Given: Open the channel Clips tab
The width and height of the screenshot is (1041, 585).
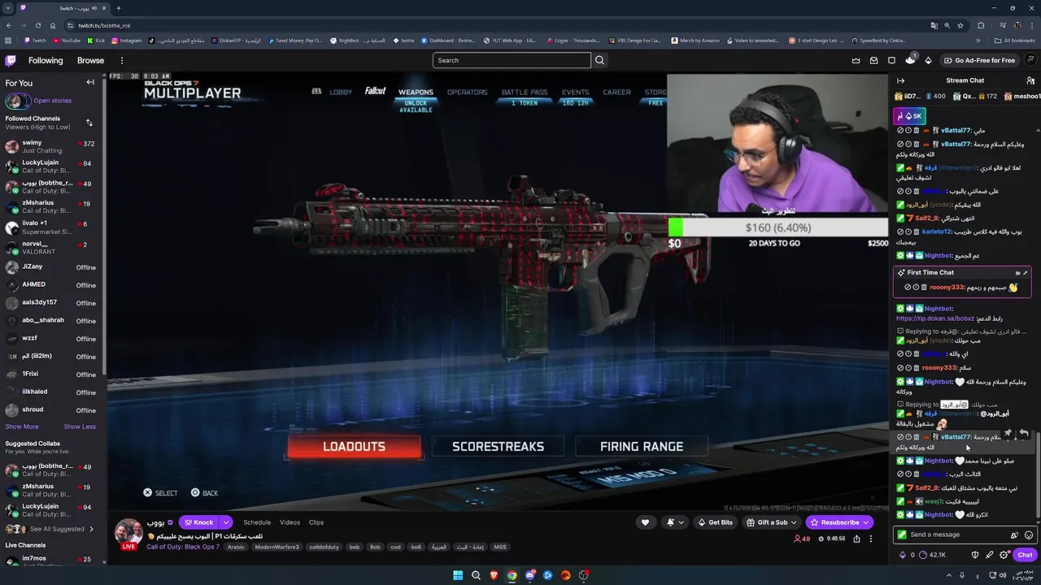Looking at the screenshot, I should pos(316,522).
